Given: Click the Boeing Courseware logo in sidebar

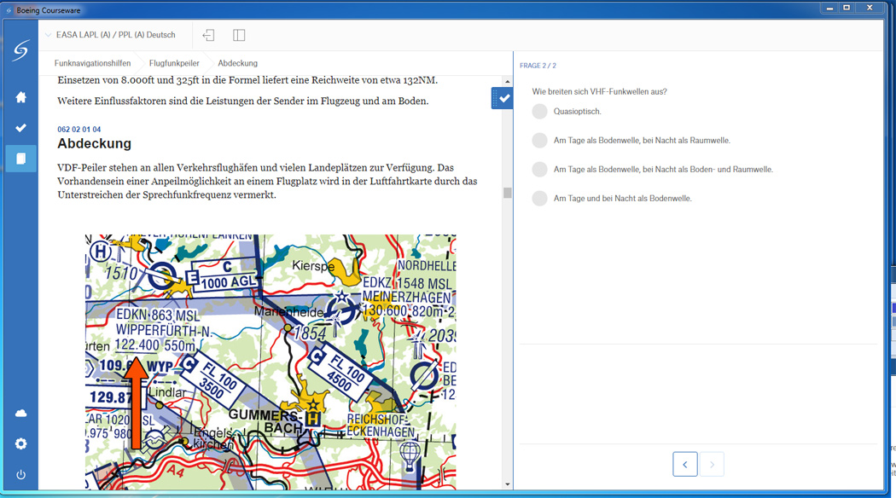Looking at the screenshot, I should coord(20,50).
